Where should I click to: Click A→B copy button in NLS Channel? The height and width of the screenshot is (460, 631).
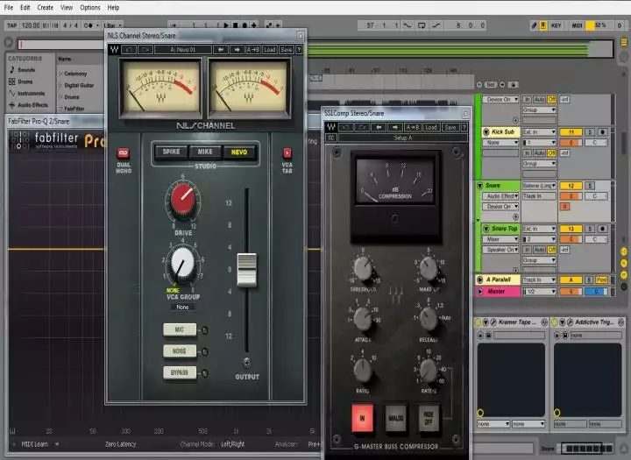253,49
